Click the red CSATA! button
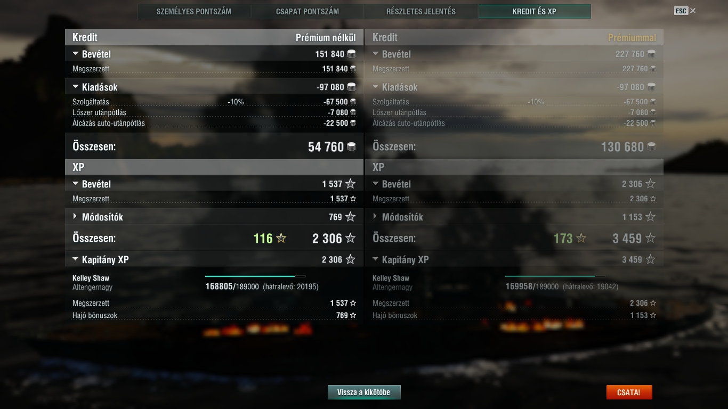Screen dimensions: 728x409 pos(629,392)
